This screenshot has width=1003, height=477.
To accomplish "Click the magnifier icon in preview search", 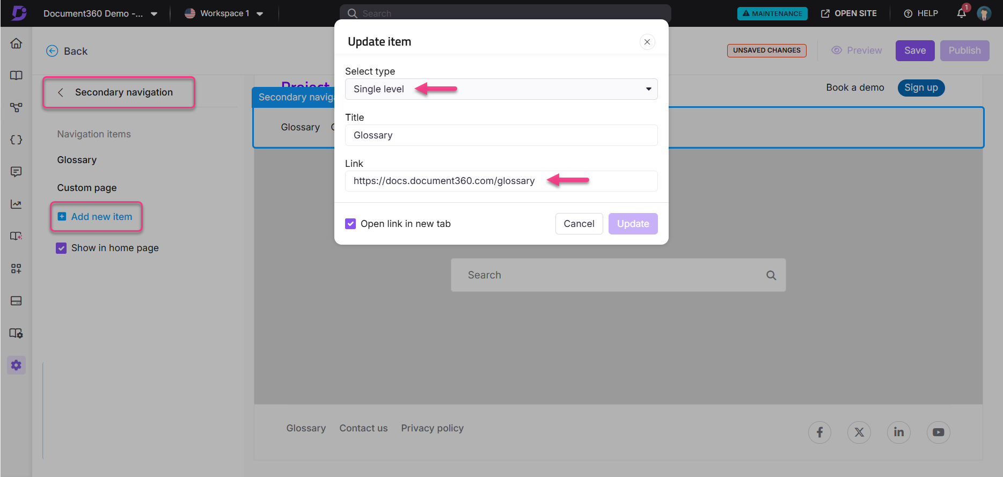I will [x=771, y=275].
